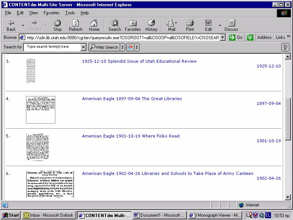
Task: Click the Web Search button
Action: [x=104, y=47]
